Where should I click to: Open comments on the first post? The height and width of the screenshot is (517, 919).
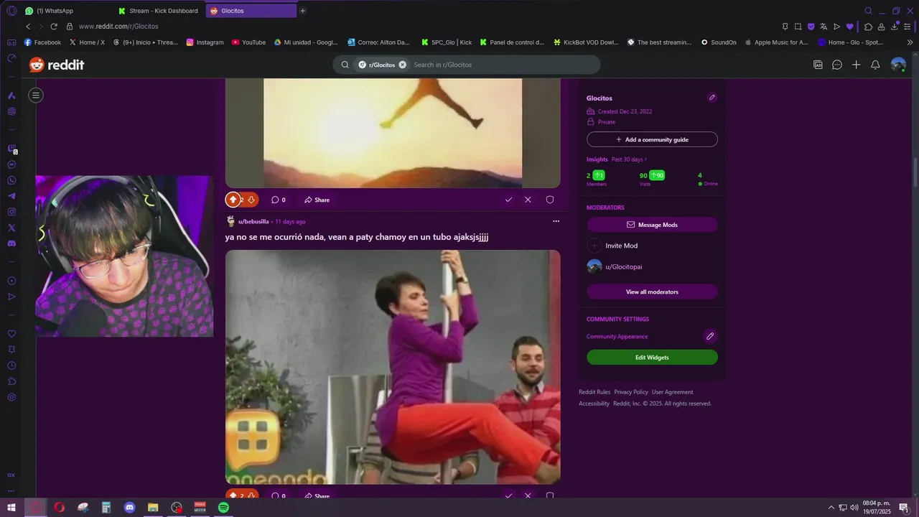click(278, 200)
